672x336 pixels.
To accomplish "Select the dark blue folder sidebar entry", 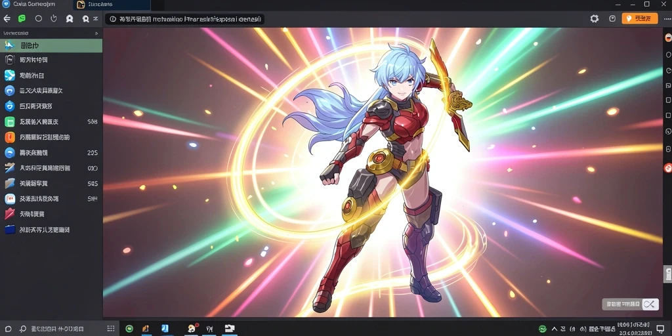I will point(51,229).
